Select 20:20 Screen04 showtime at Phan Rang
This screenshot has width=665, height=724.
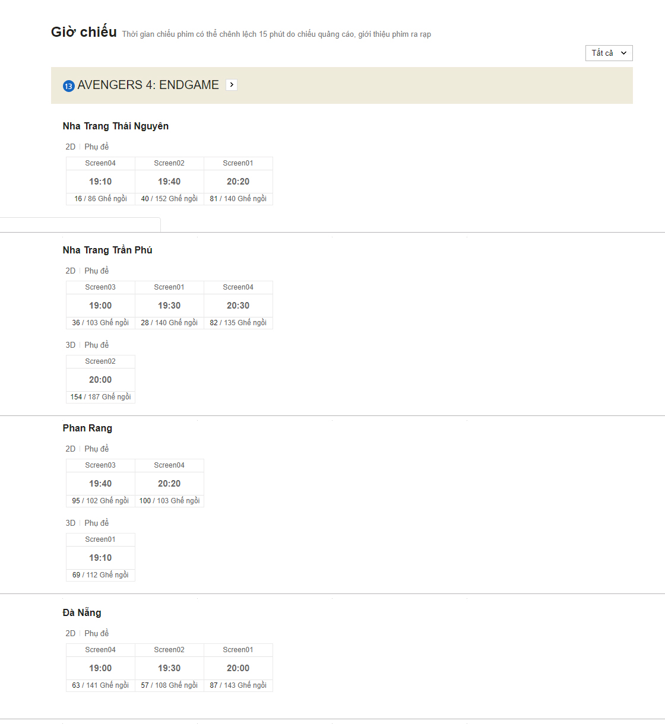(x=169, y=484)
